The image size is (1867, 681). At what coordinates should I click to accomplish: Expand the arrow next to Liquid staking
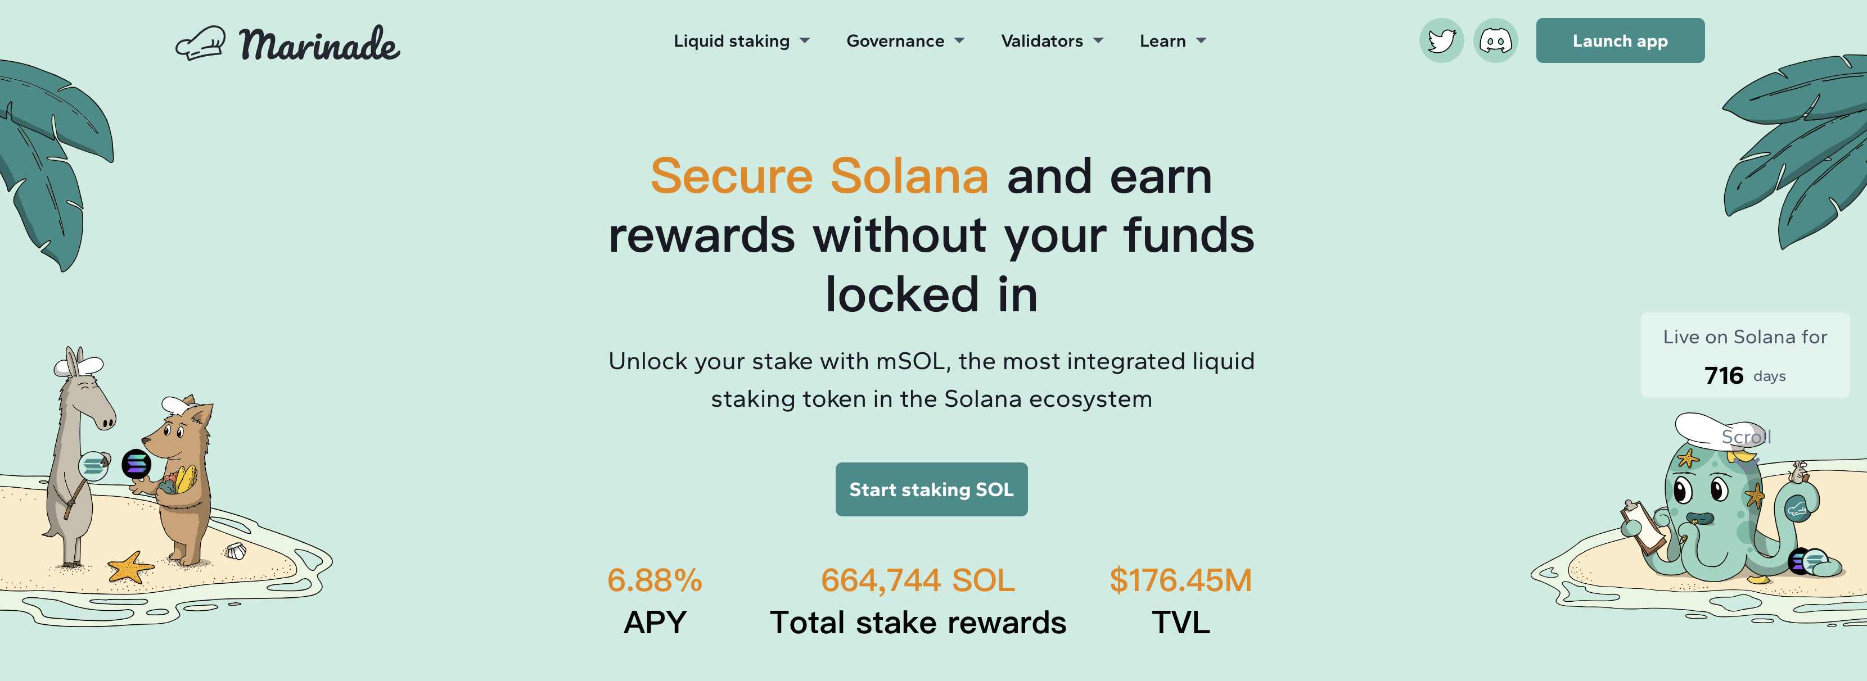tap(805, 41)
